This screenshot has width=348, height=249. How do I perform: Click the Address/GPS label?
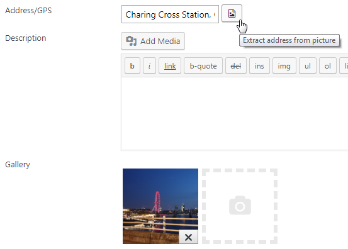click(28, 11)
